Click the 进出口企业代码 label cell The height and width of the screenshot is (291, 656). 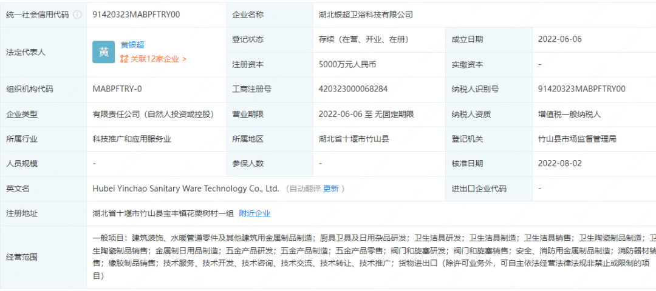coord(489,189)
